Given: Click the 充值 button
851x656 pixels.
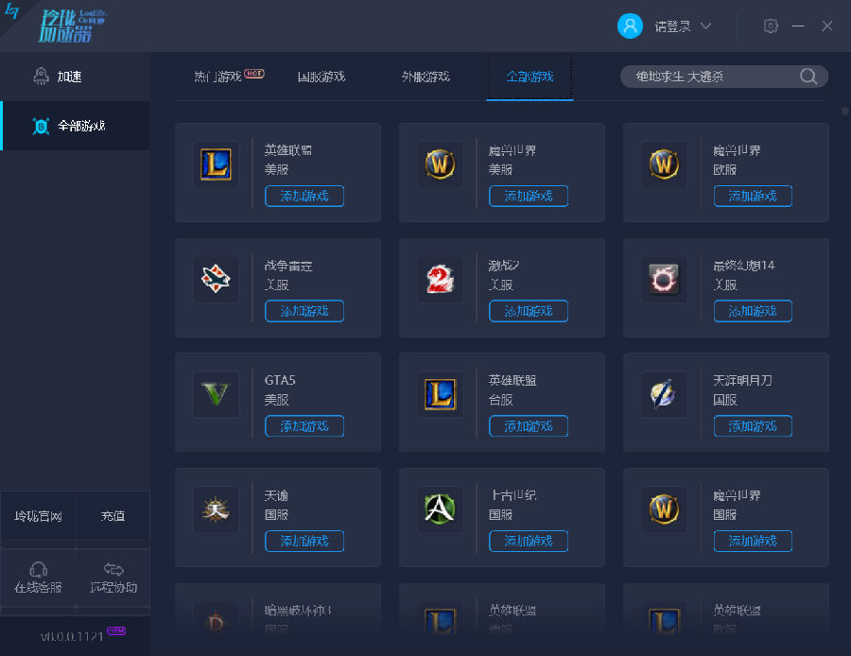Looking at the screenshot, I should (113, 516).
